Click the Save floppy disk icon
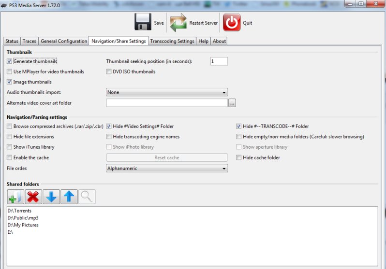Image resolution: width=386 pixels, height=269 pixels. point(143,22)
